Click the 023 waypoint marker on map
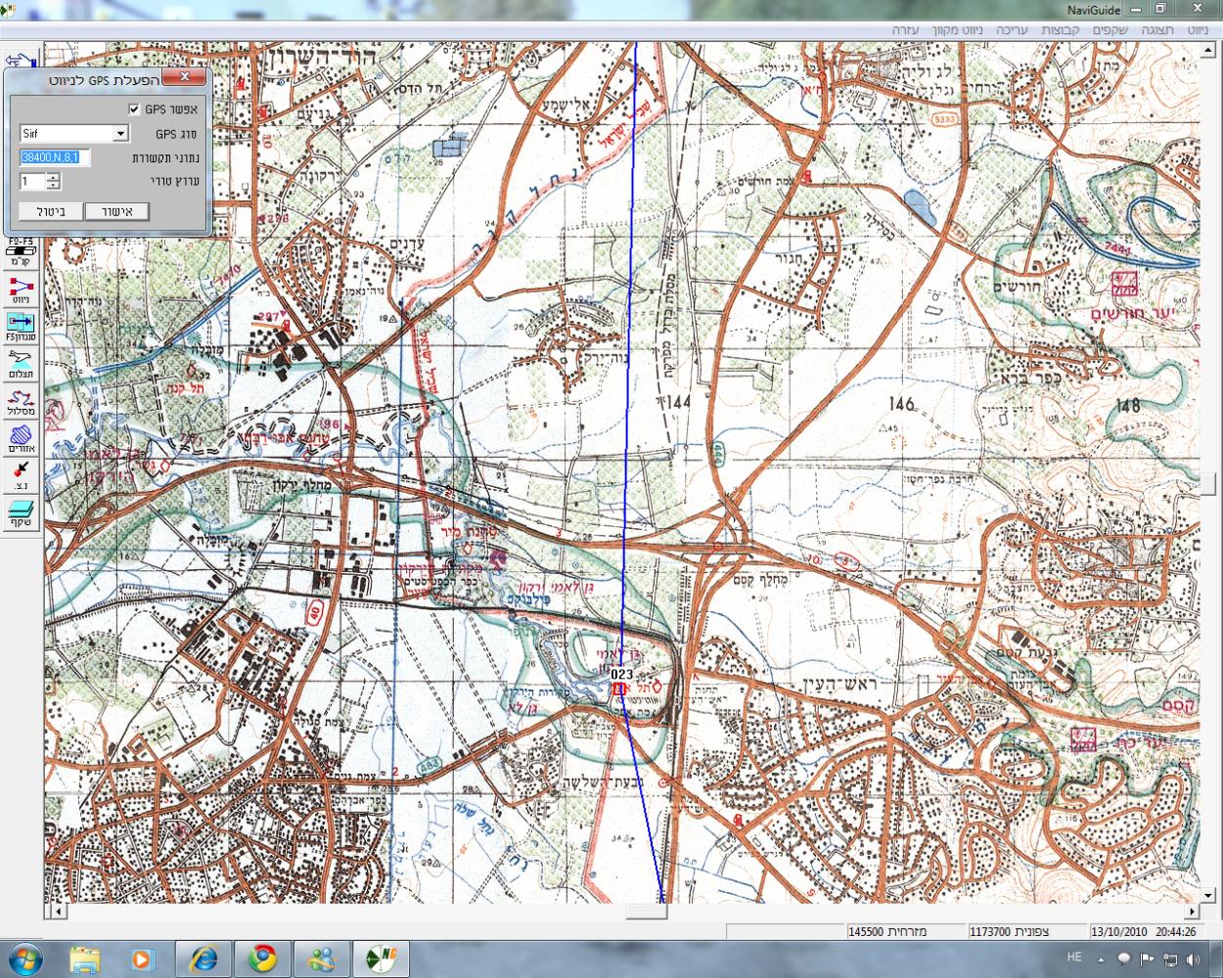This screenshot has height=978, width=1223. tap(621, 675)
